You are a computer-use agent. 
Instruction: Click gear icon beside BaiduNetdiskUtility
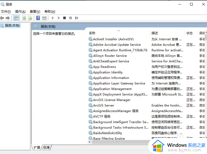point(91,133)
